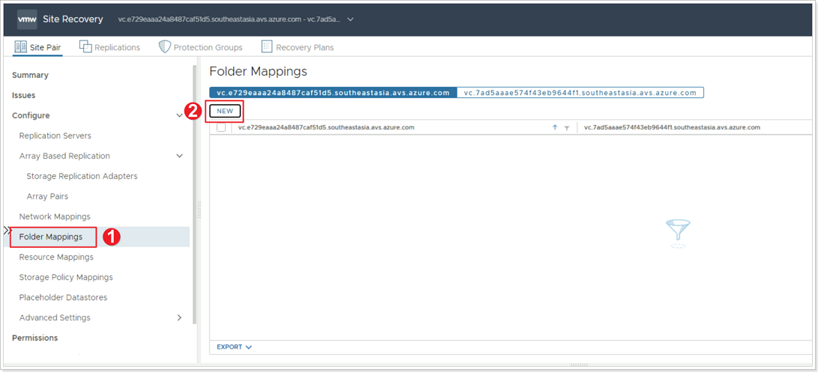Viewport: 818px width, 372px height.
Task: Open Array Pairs
Action: 47,196
